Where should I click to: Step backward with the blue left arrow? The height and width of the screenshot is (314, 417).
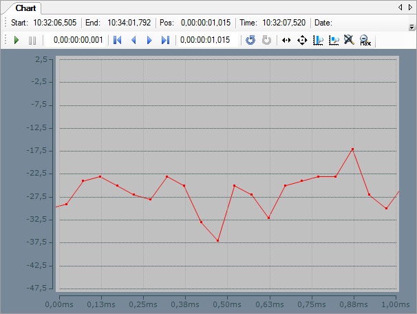click(x=133, y=40)
